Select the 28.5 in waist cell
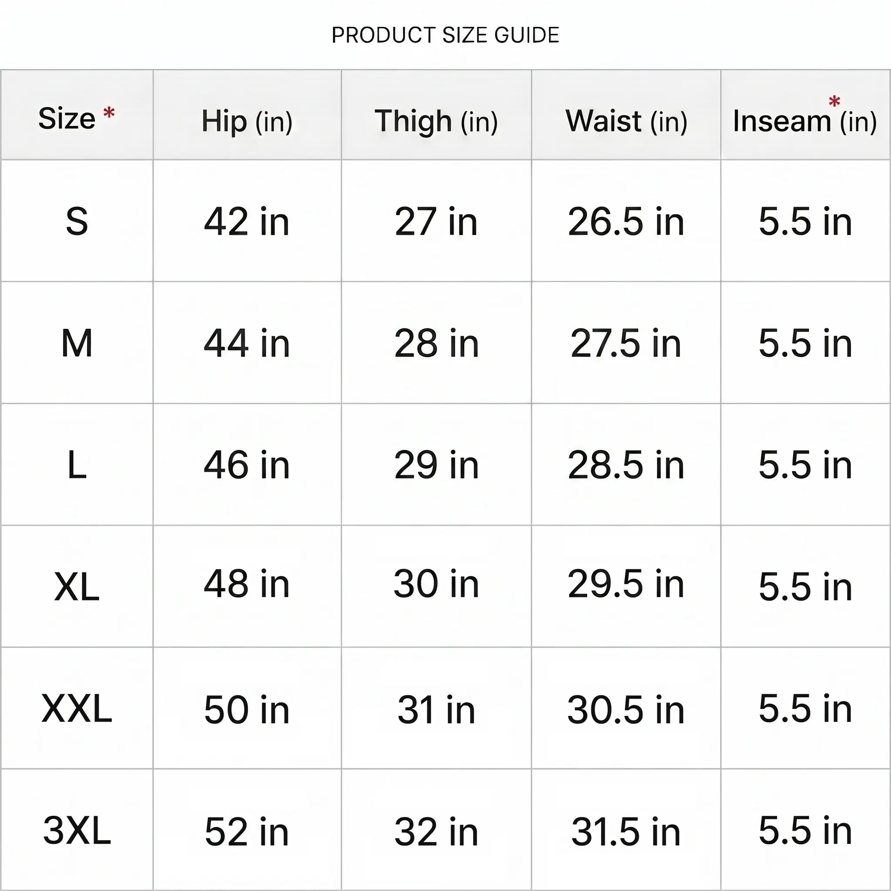The height and width of the screenshot is (891, 891). coord(626,465)
